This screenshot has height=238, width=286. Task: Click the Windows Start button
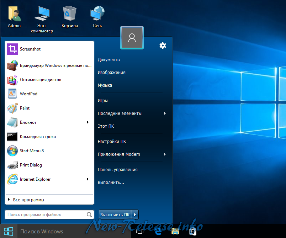tap(9, 231)
